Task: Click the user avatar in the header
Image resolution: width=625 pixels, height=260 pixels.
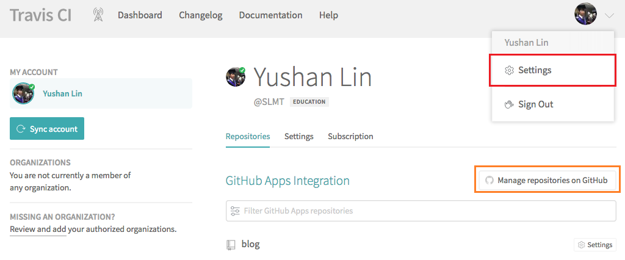Action: coord(585,14)
